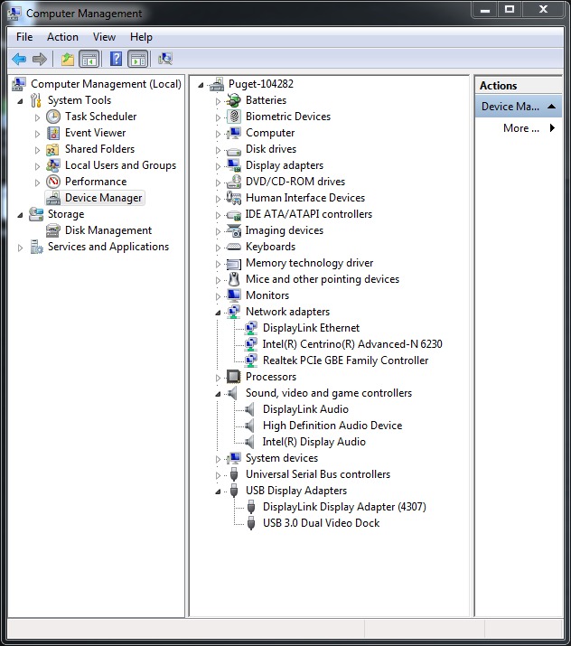The image size is (571, 646).
Task: Select USB 3.0 Dual Video Dock device
Action: click(321, 523)
